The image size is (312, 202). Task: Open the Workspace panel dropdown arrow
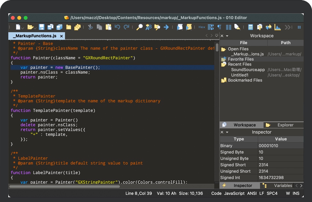coord(227,36)
